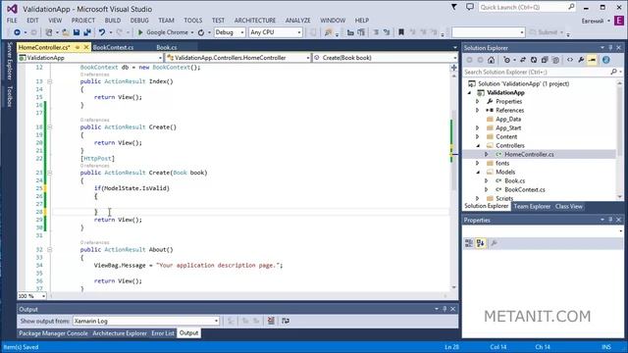Collapse the Index() method code block
The height and width of the screenshot is (353, 628).
pos(50,81)
